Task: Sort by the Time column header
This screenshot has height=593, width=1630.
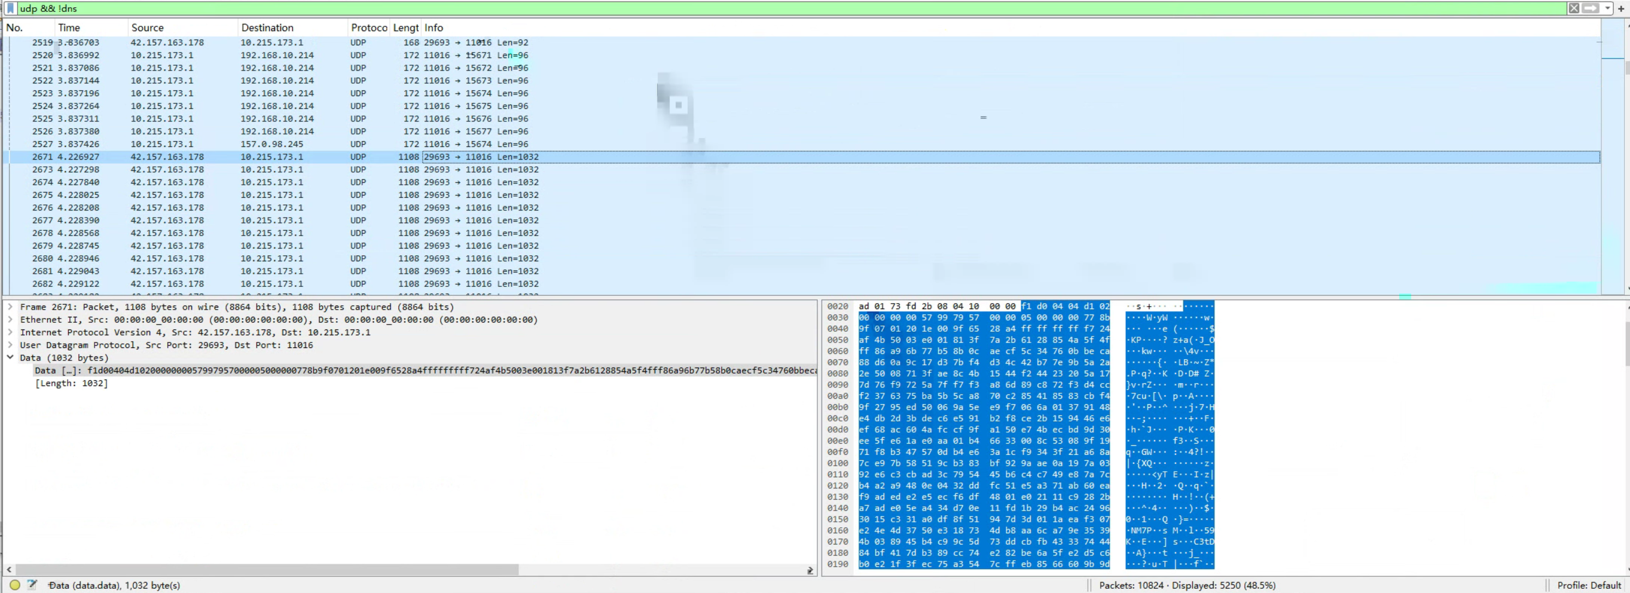Action: [90, 28]
